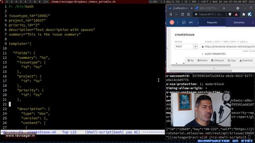Click the request URL input field
Viewport: 255px width, 143px height.
coord(228,46)
